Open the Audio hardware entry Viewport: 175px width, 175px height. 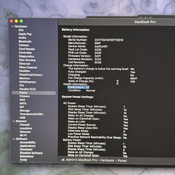(22, 38)
